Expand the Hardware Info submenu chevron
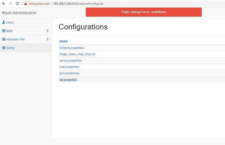This screenshot has width=225, height=145. pyautogui.click(x=48, y=39)
